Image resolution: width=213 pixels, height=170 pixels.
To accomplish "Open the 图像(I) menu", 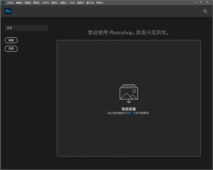I will [28, 2].
